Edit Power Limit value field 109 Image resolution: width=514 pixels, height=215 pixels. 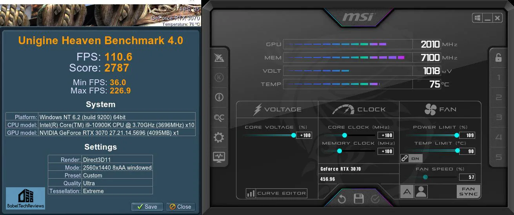(x=467, y=135)
